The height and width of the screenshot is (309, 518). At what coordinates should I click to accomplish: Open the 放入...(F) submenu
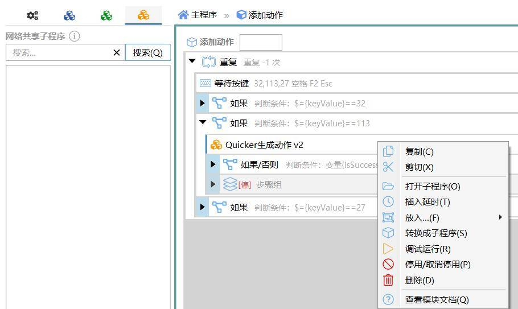(443, 217)
